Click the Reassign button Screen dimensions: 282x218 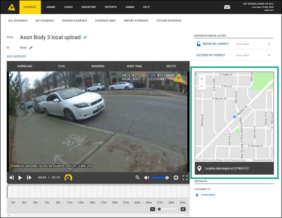click(x=98, y=66)
